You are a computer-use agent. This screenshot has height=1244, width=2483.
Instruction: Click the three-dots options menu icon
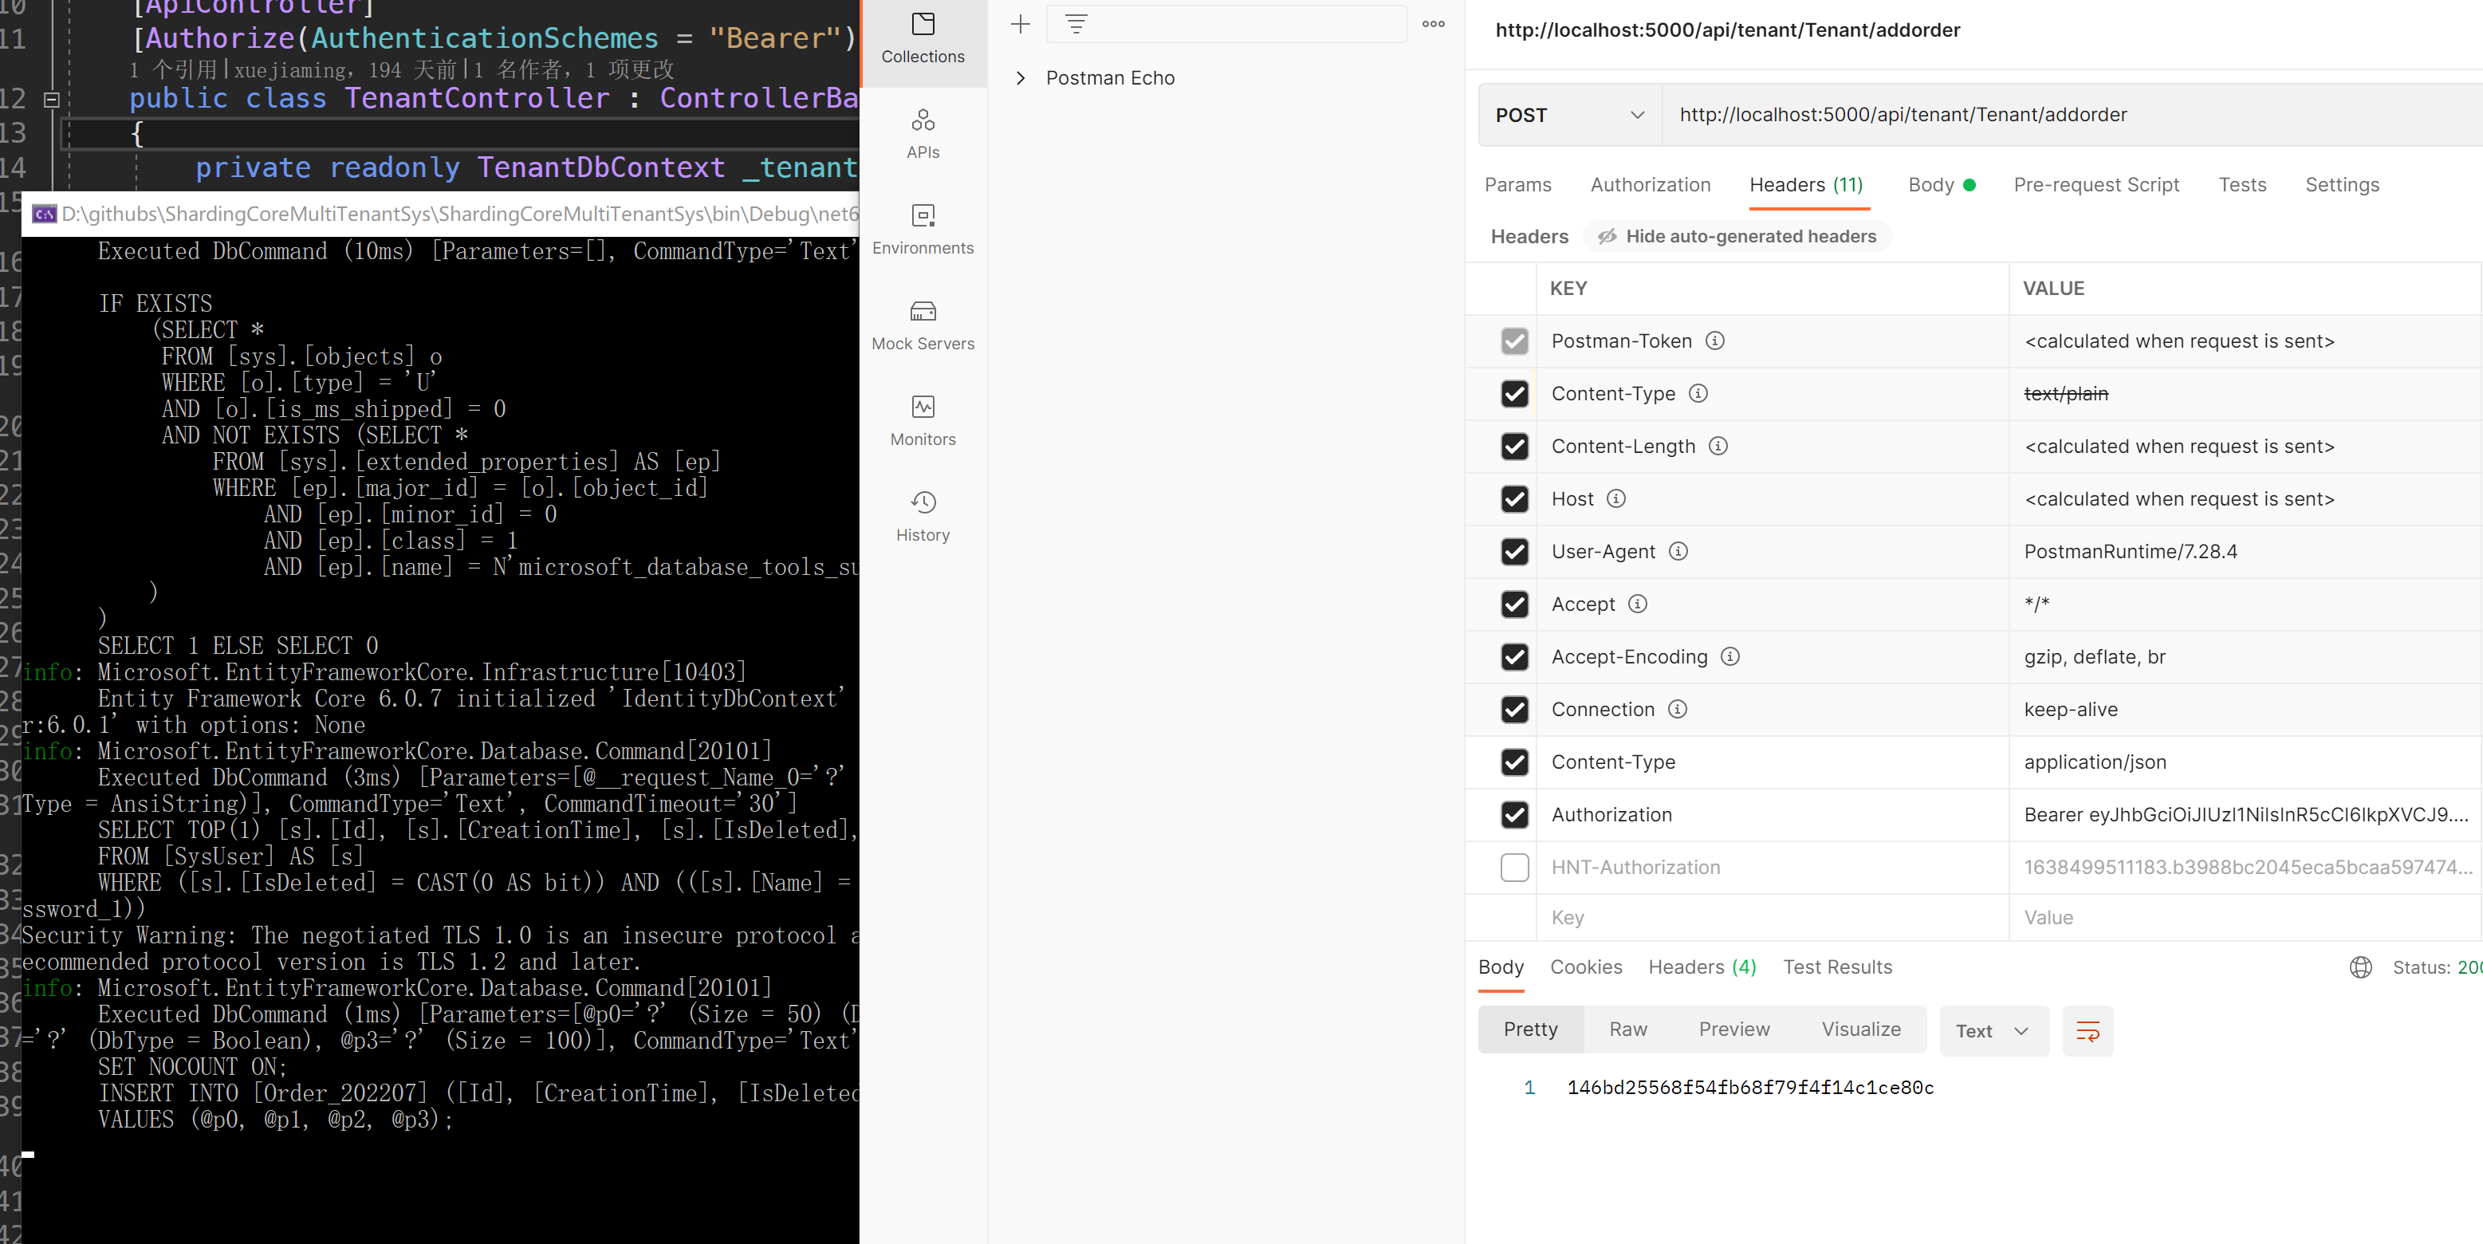pyautogui.click(x=1434, y=24)
